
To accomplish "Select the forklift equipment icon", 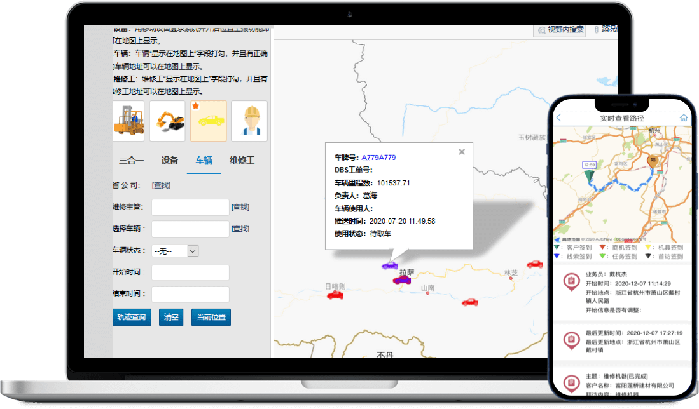I will (128, 121).
